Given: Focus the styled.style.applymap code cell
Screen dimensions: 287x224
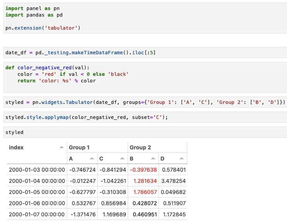Looking at the screenshot, I should (x=145, y=117).
